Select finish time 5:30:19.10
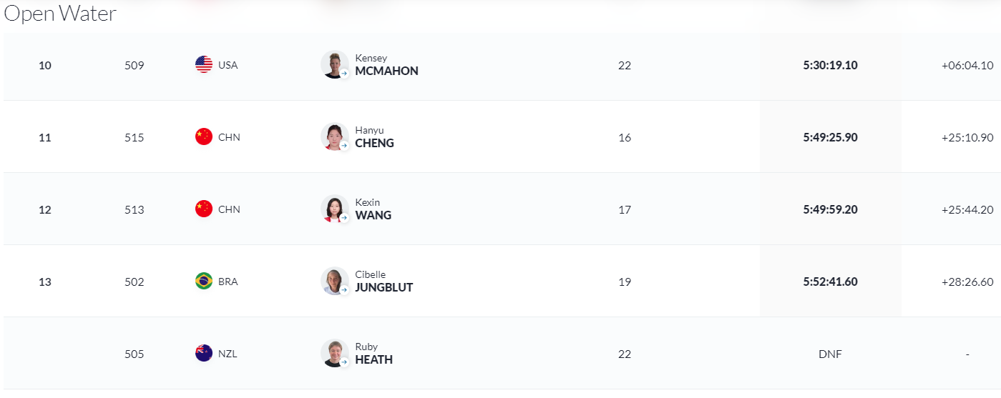This screenshot has height=398, width=1001. [x=830, y=65]
